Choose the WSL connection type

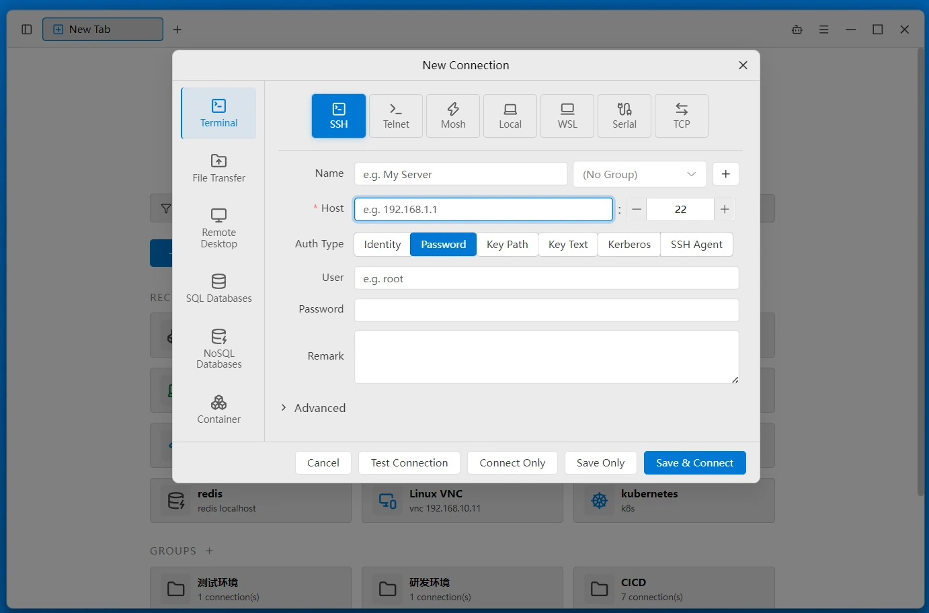[x=567, y=116]
